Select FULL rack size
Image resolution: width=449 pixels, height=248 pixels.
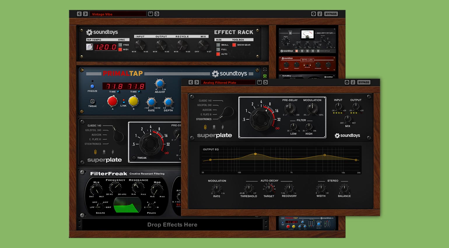pyautogui.click(x=218, y=50)
